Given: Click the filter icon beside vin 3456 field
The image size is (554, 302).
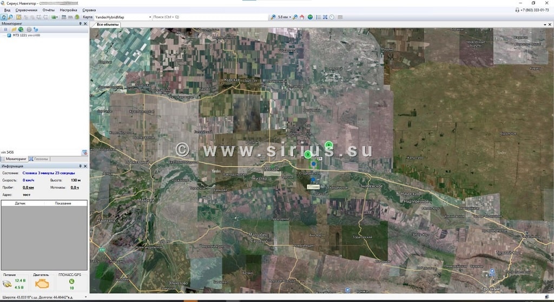Looking at the screenshot, I should [84, 153].
